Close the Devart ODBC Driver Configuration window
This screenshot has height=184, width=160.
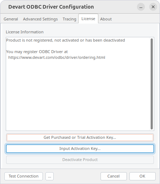[x=153, y=7]
